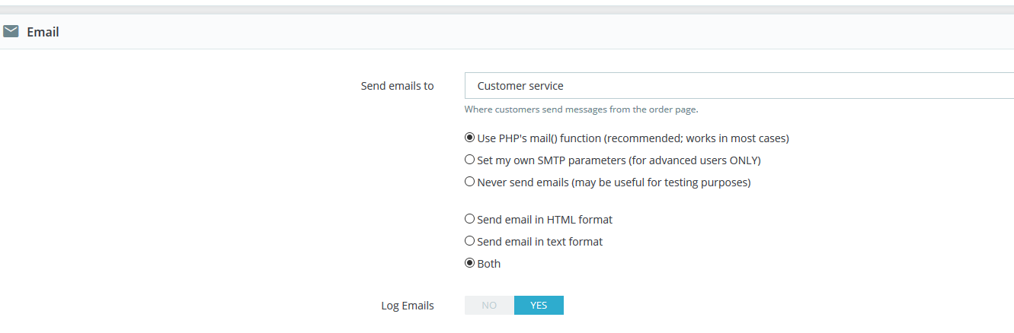Click the 'Both' label text
Screen dimensions: 1014x333
[489, 264]
